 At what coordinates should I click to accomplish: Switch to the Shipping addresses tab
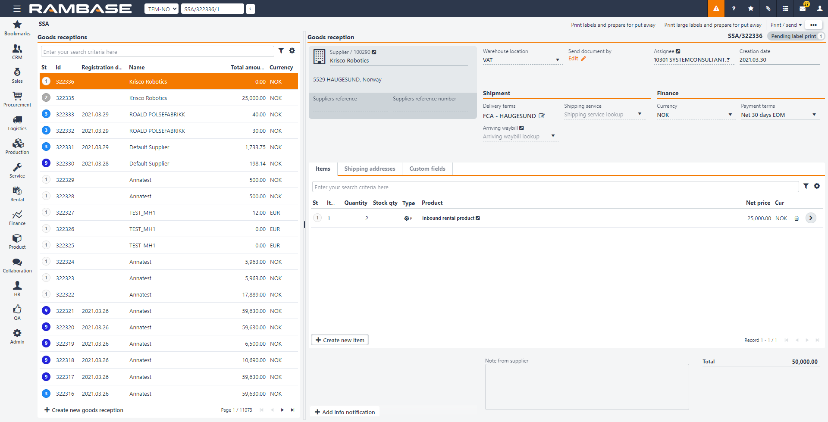(x=370, y=169)
